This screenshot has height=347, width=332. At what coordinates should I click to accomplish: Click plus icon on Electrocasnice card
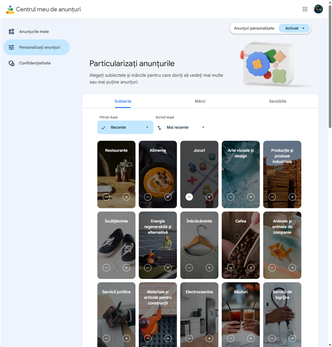click(x=209, y=338)
